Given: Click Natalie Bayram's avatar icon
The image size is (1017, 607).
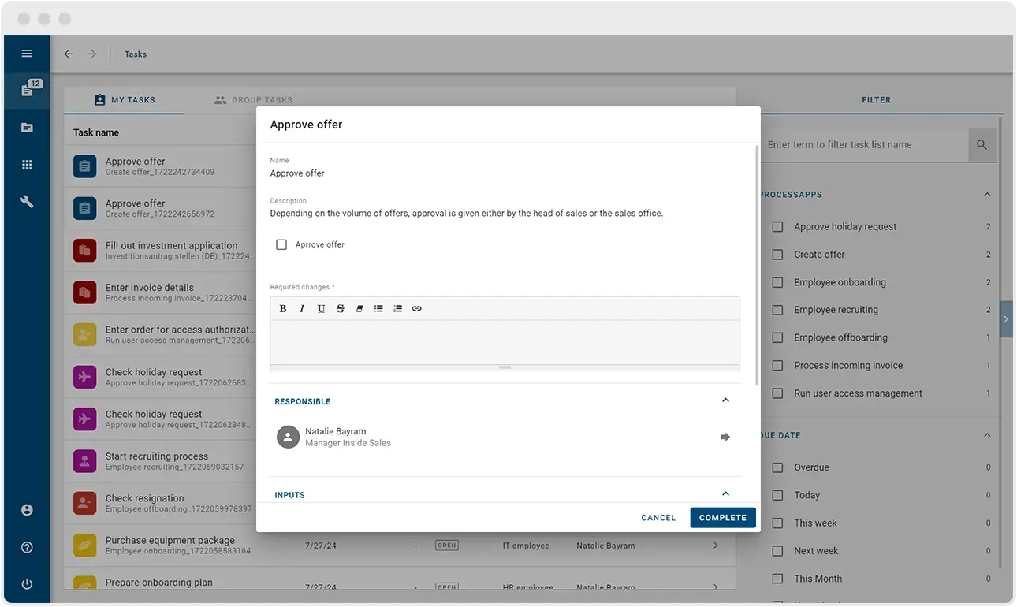Looking at the screenshot, I should (289, 437).
